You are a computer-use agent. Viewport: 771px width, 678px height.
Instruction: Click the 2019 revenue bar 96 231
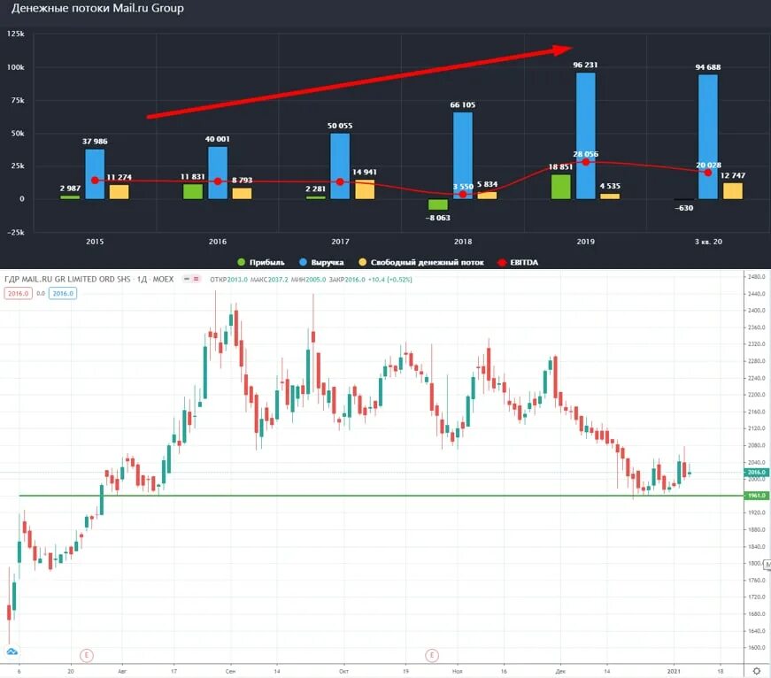pos(586,135)
